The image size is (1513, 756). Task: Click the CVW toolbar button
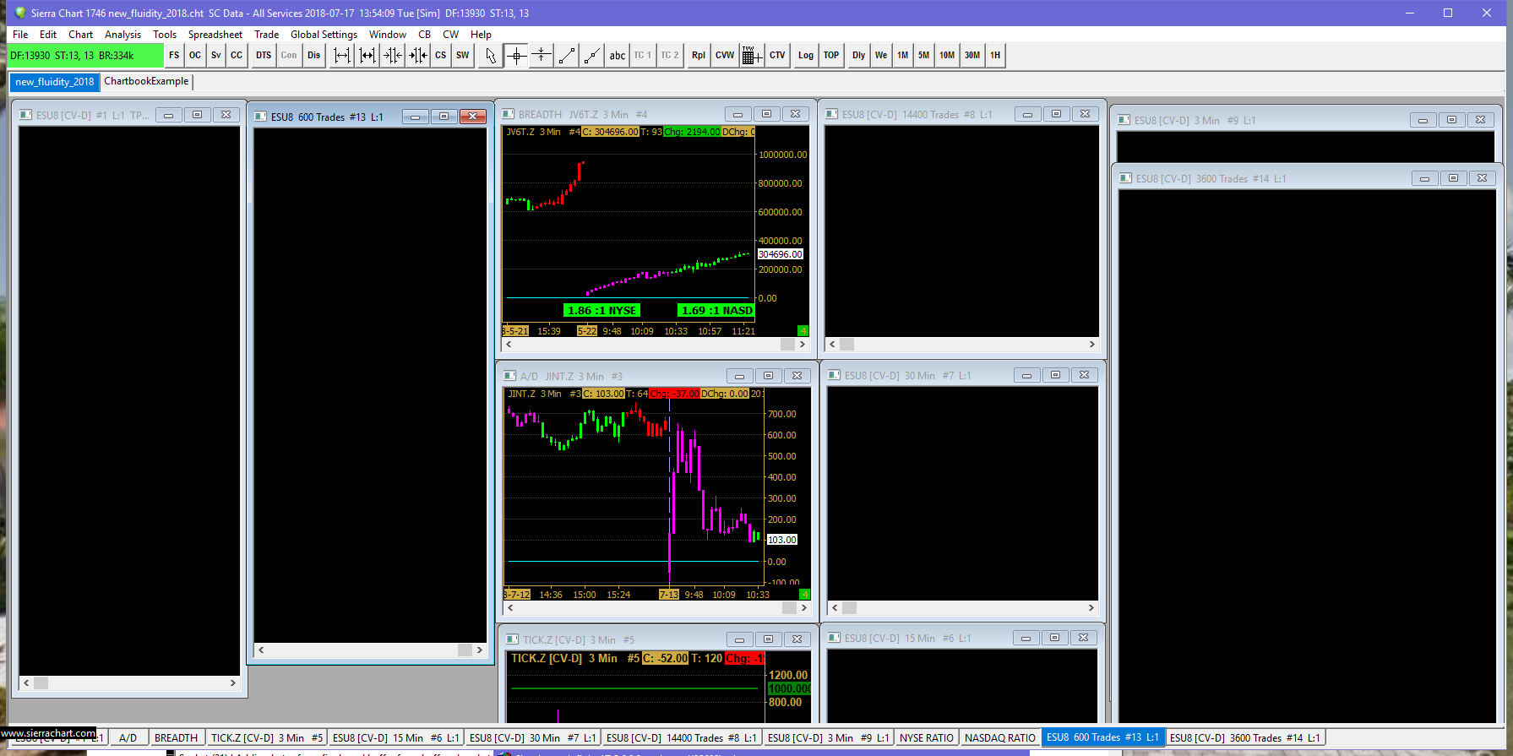725,56
